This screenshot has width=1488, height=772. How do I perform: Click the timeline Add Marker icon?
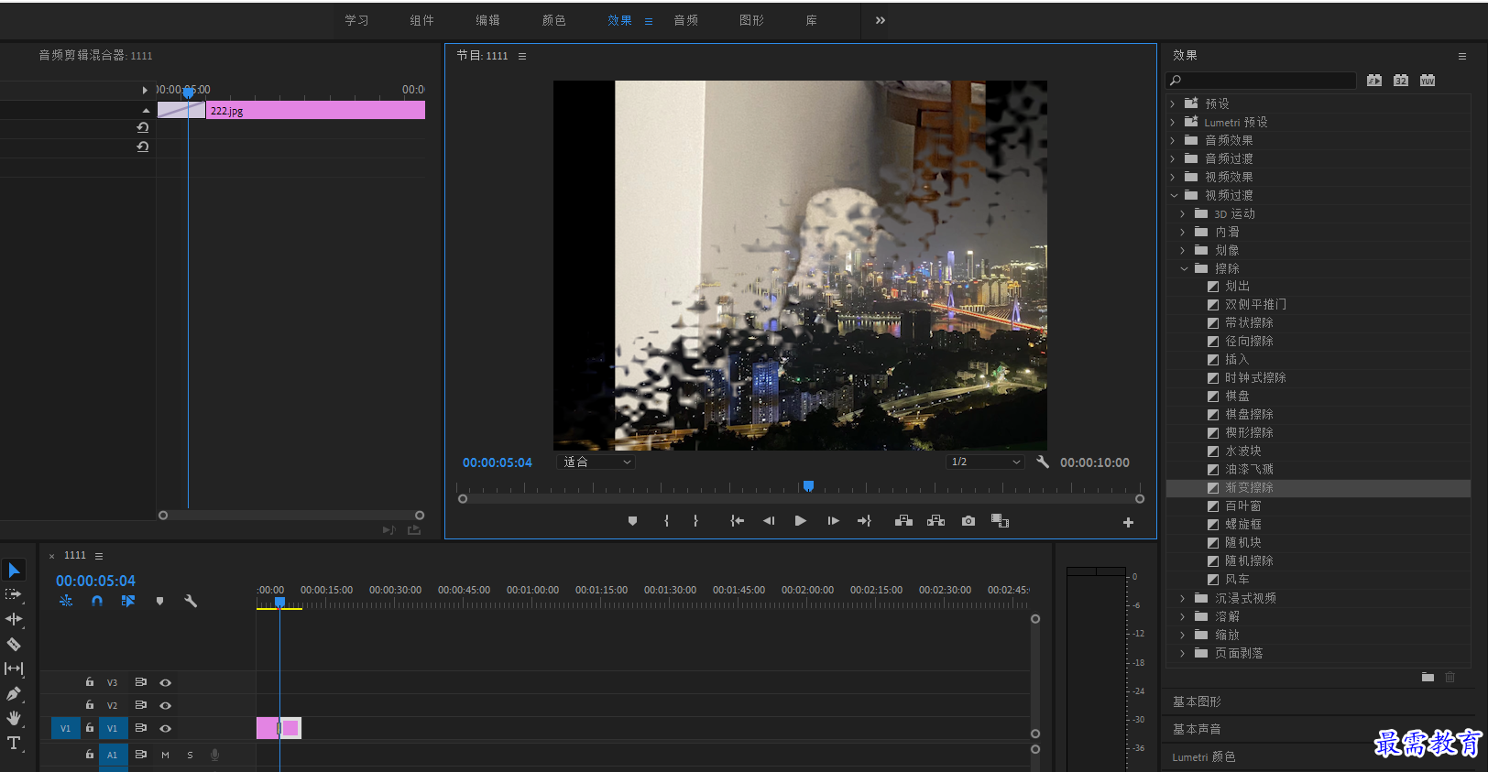click(159, 602)
